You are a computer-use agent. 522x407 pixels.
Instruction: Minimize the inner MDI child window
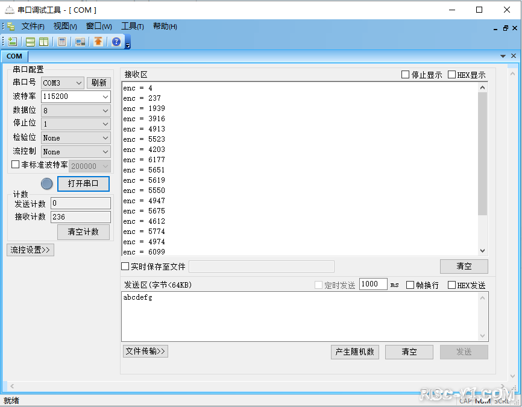tap(495, 29)
